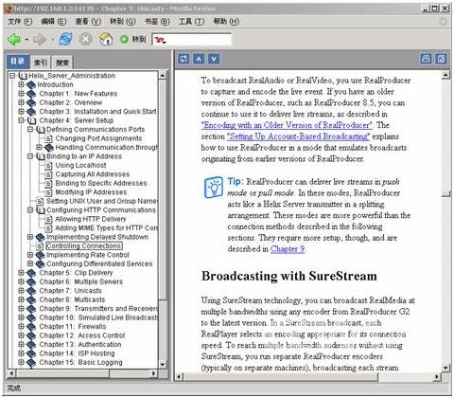The height and width of the screenshot is (398, 454).
Task: Click the grey forward arrow button
Action: point(40,40)
